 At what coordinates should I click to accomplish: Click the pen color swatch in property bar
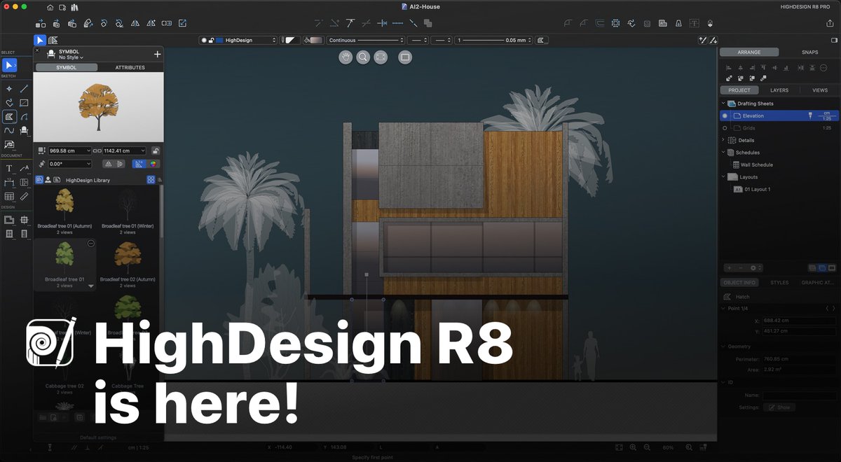pos(290,41)
